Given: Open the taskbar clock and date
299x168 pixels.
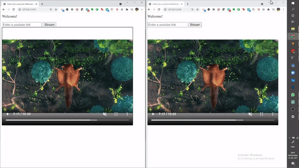Looking at the screenshot, I should coord(293,155).
